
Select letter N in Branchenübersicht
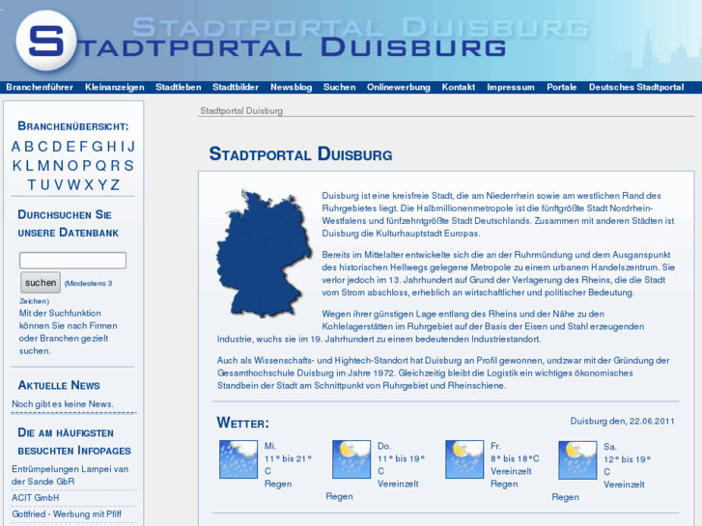click(58, 166)
